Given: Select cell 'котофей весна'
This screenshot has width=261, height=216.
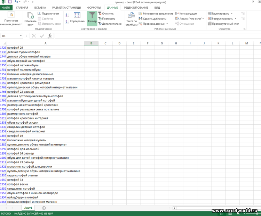Looking at the screenshot, I should coord(45,184).
